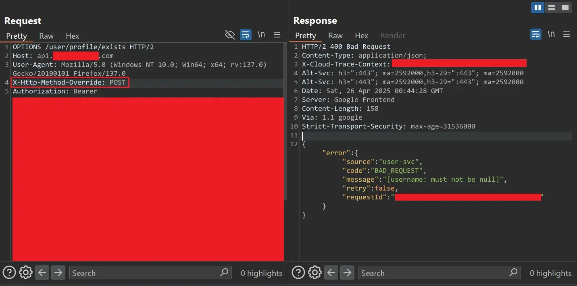The height and width of the screenshot is (286, 577).
Task: Open Request search settings gear
Action: pos(25,273)
